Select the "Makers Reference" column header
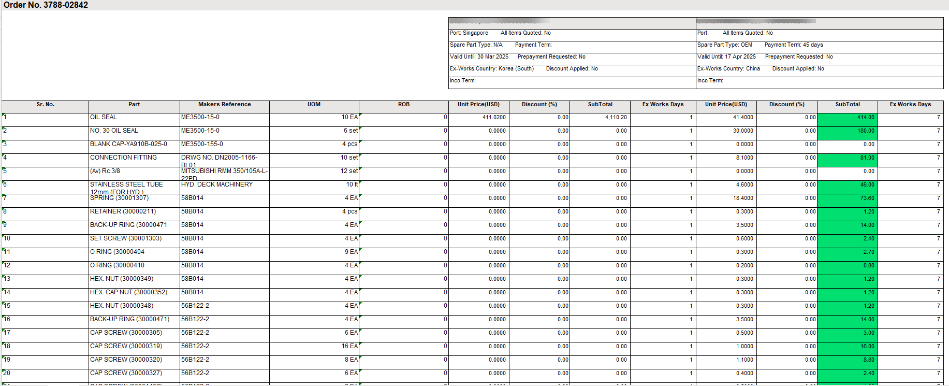949x386 pixels. pyautogui.click(x=224, y=105)
